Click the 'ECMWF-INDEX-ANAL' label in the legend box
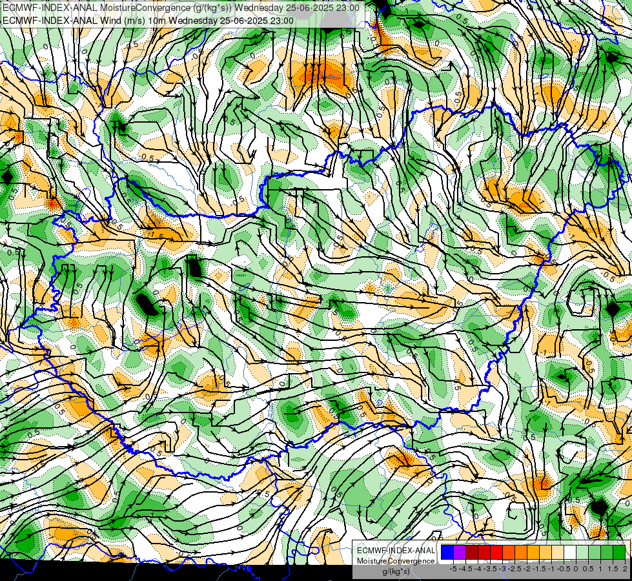 (x=396, y=551)
